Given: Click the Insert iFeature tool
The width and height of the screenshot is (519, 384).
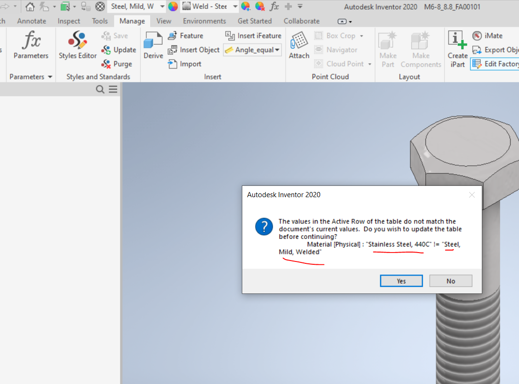Looking at the screenshot, I should point(253,36).
